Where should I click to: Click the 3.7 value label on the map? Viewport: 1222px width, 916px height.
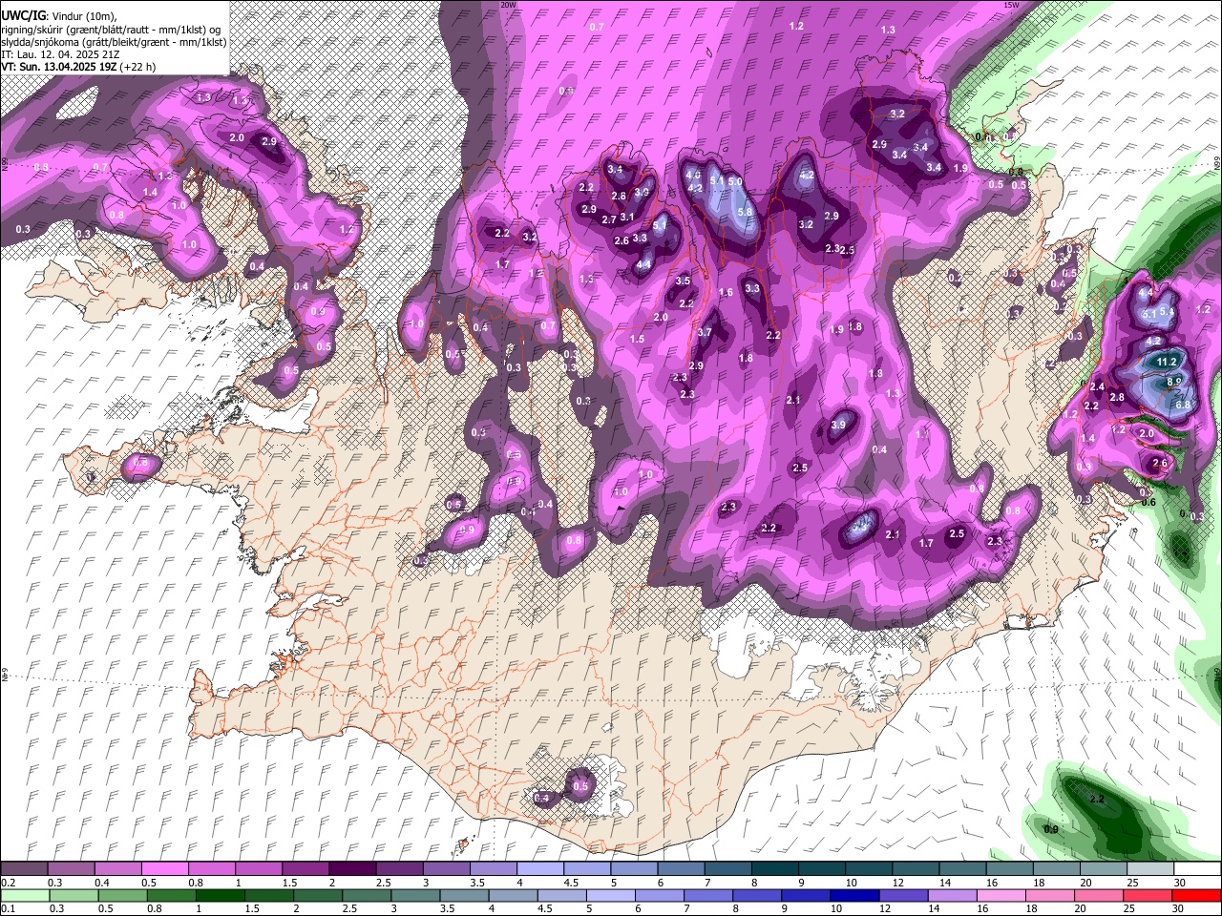coord(705,333)
